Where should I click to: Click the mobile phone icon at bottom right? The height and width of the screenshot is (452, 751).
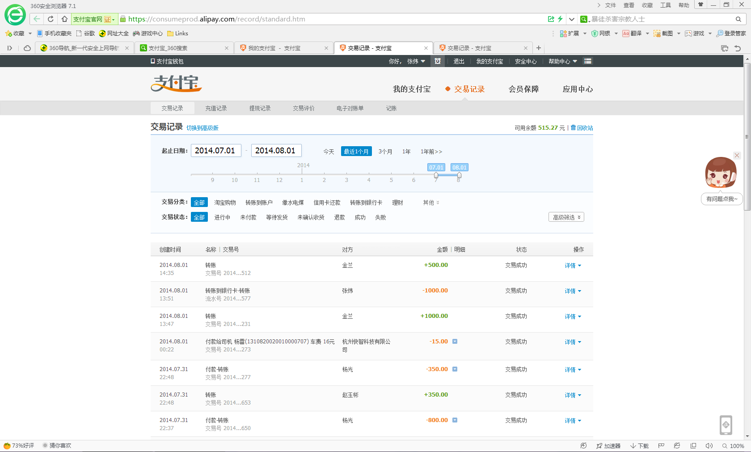(x=726, y=425)
